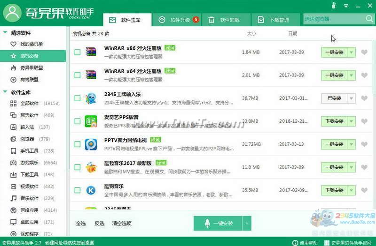This screenshot has width=376, height=246.
Task: Click the user avatar icon
Action: 12,13
